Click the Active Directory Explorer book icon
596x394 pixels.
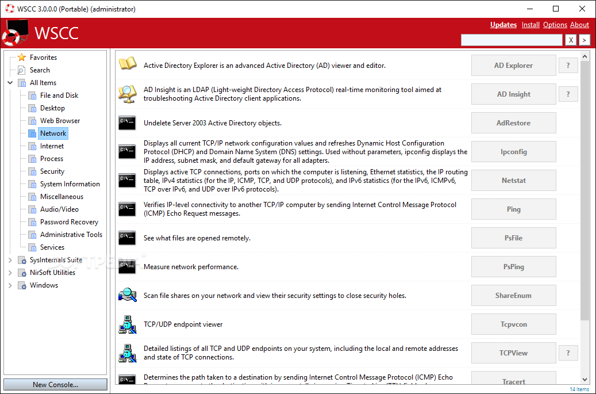pyautogui.click(x=128, y=64)
